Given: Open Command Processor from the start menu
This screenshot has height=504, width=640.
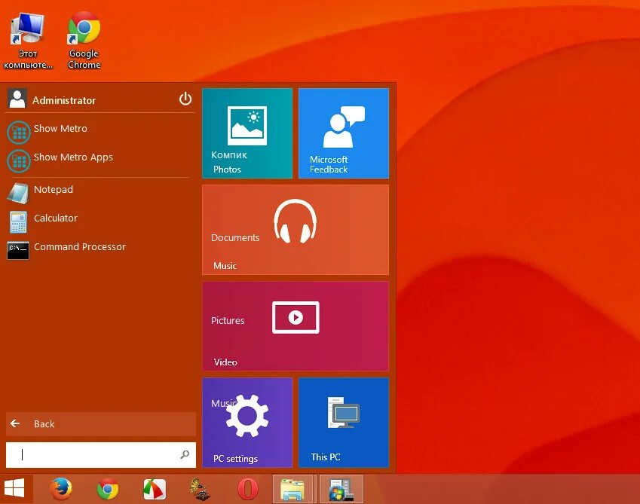Looking at the screenshot, I should [98, 249].
